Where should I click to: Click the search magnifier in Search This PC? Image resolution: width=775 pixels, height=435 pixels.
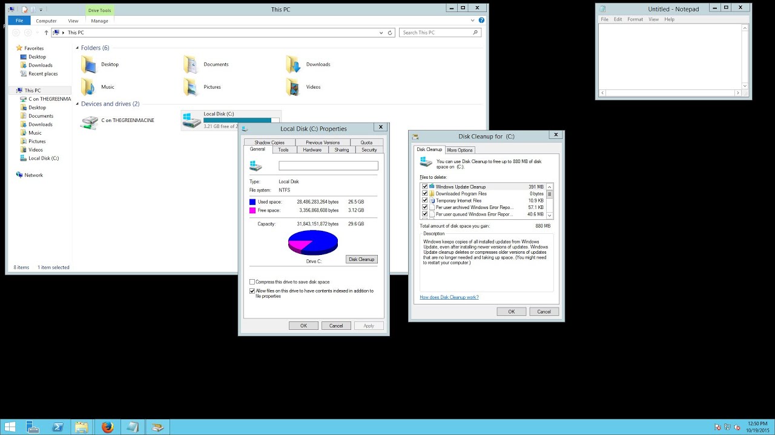point(476,33)
